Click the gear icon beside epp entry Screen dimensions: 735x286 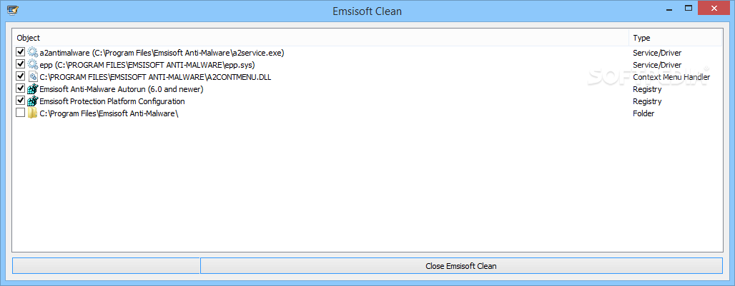point(32,64)
